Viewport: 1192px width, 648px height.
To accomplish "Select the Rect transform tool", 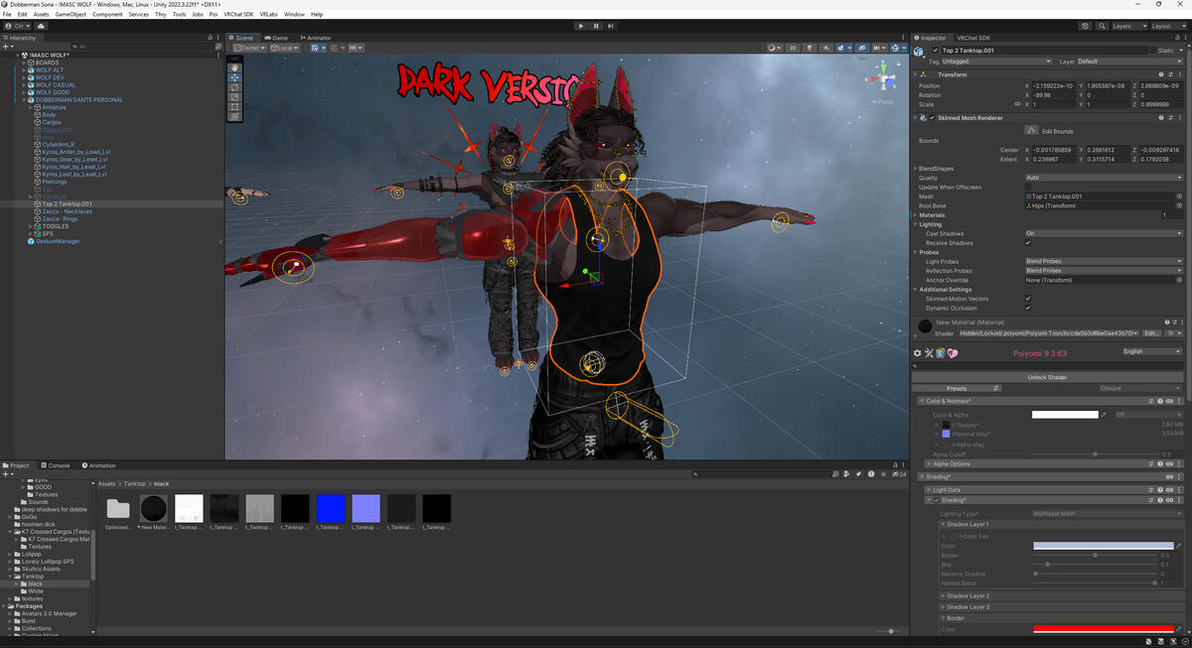I will click(234, 107).
